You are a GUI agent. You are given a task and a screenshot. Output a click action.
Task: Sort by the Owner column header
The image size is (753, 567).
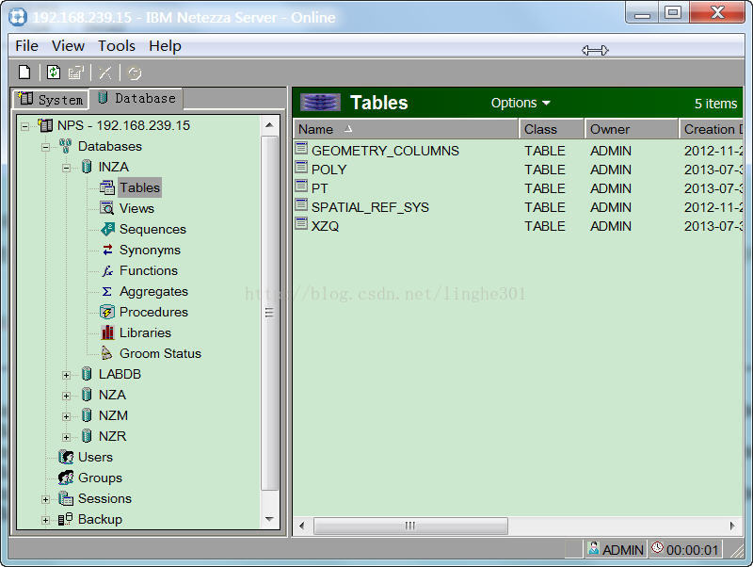point(632,129)
